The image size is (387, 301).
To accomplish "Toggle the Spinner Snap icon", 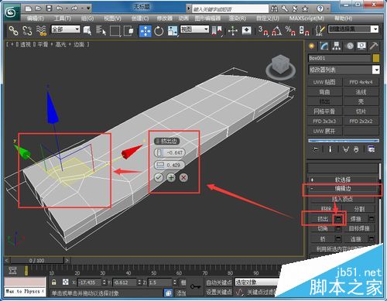I will coord(304,31).
